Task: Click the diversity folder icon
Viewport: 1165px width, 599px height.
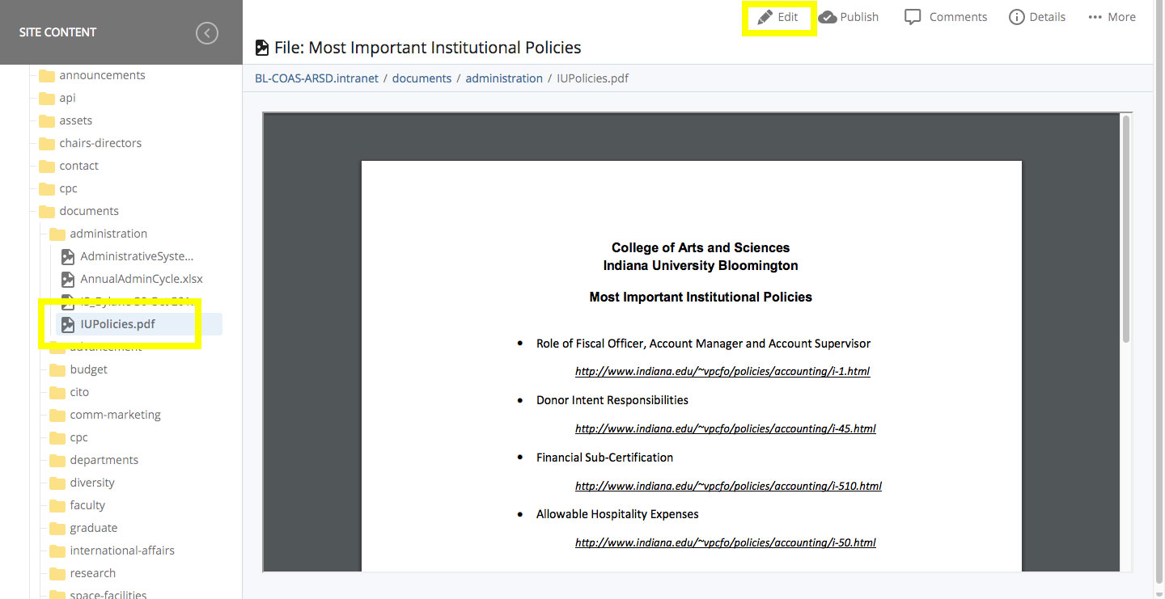Action: click(57, 483)
